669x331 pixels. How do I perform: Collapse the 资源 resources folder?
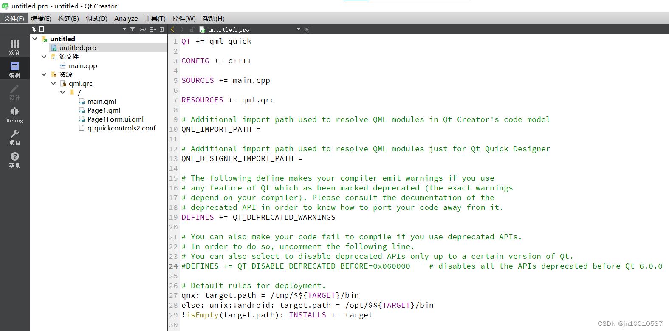(44, 74)
